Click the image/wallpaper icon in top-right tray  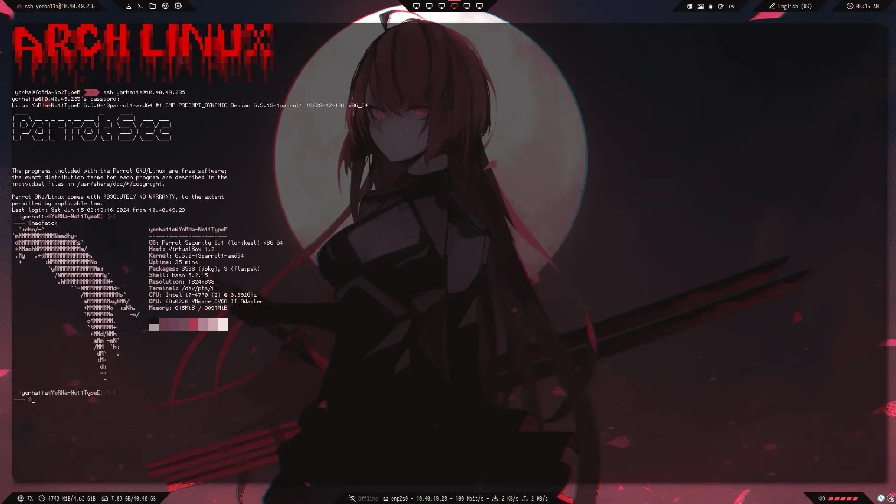click(700, 7)
